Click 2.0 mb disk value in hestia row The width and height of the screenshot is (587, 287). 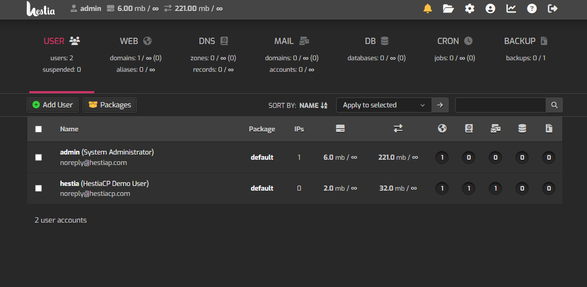340,188
